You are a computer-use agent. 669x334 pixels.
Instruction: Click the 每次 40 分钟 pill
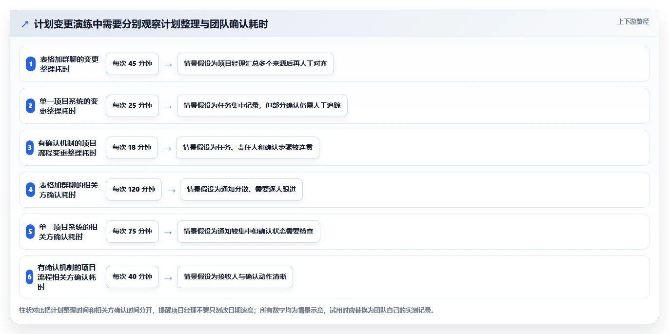click(132, 277)
